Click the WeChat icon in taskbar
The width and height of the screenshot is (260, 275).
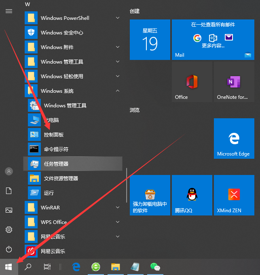click(155, 266)
